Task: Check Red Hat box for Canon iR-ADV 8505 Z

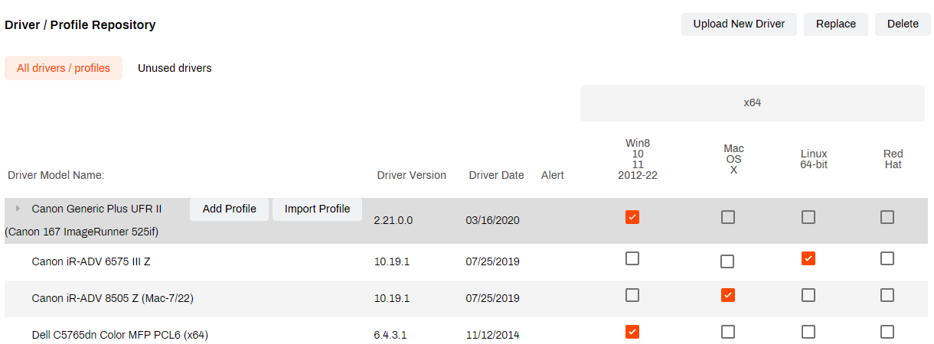Action: coord(887,295)
